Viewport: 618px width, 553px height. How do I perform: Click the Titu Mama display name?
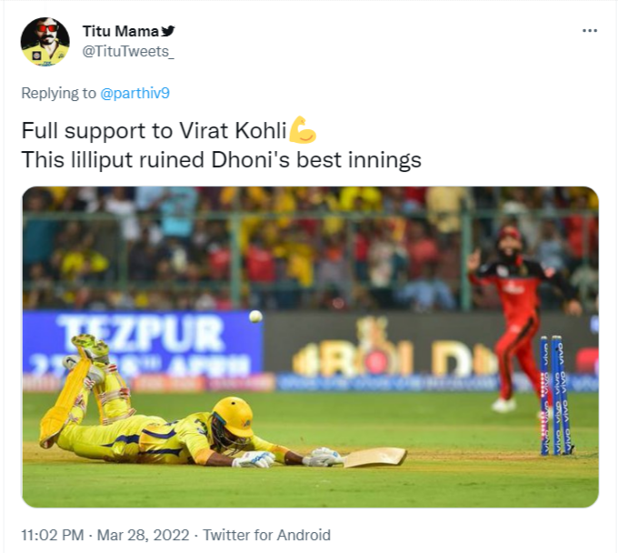[x=120, y=31]
